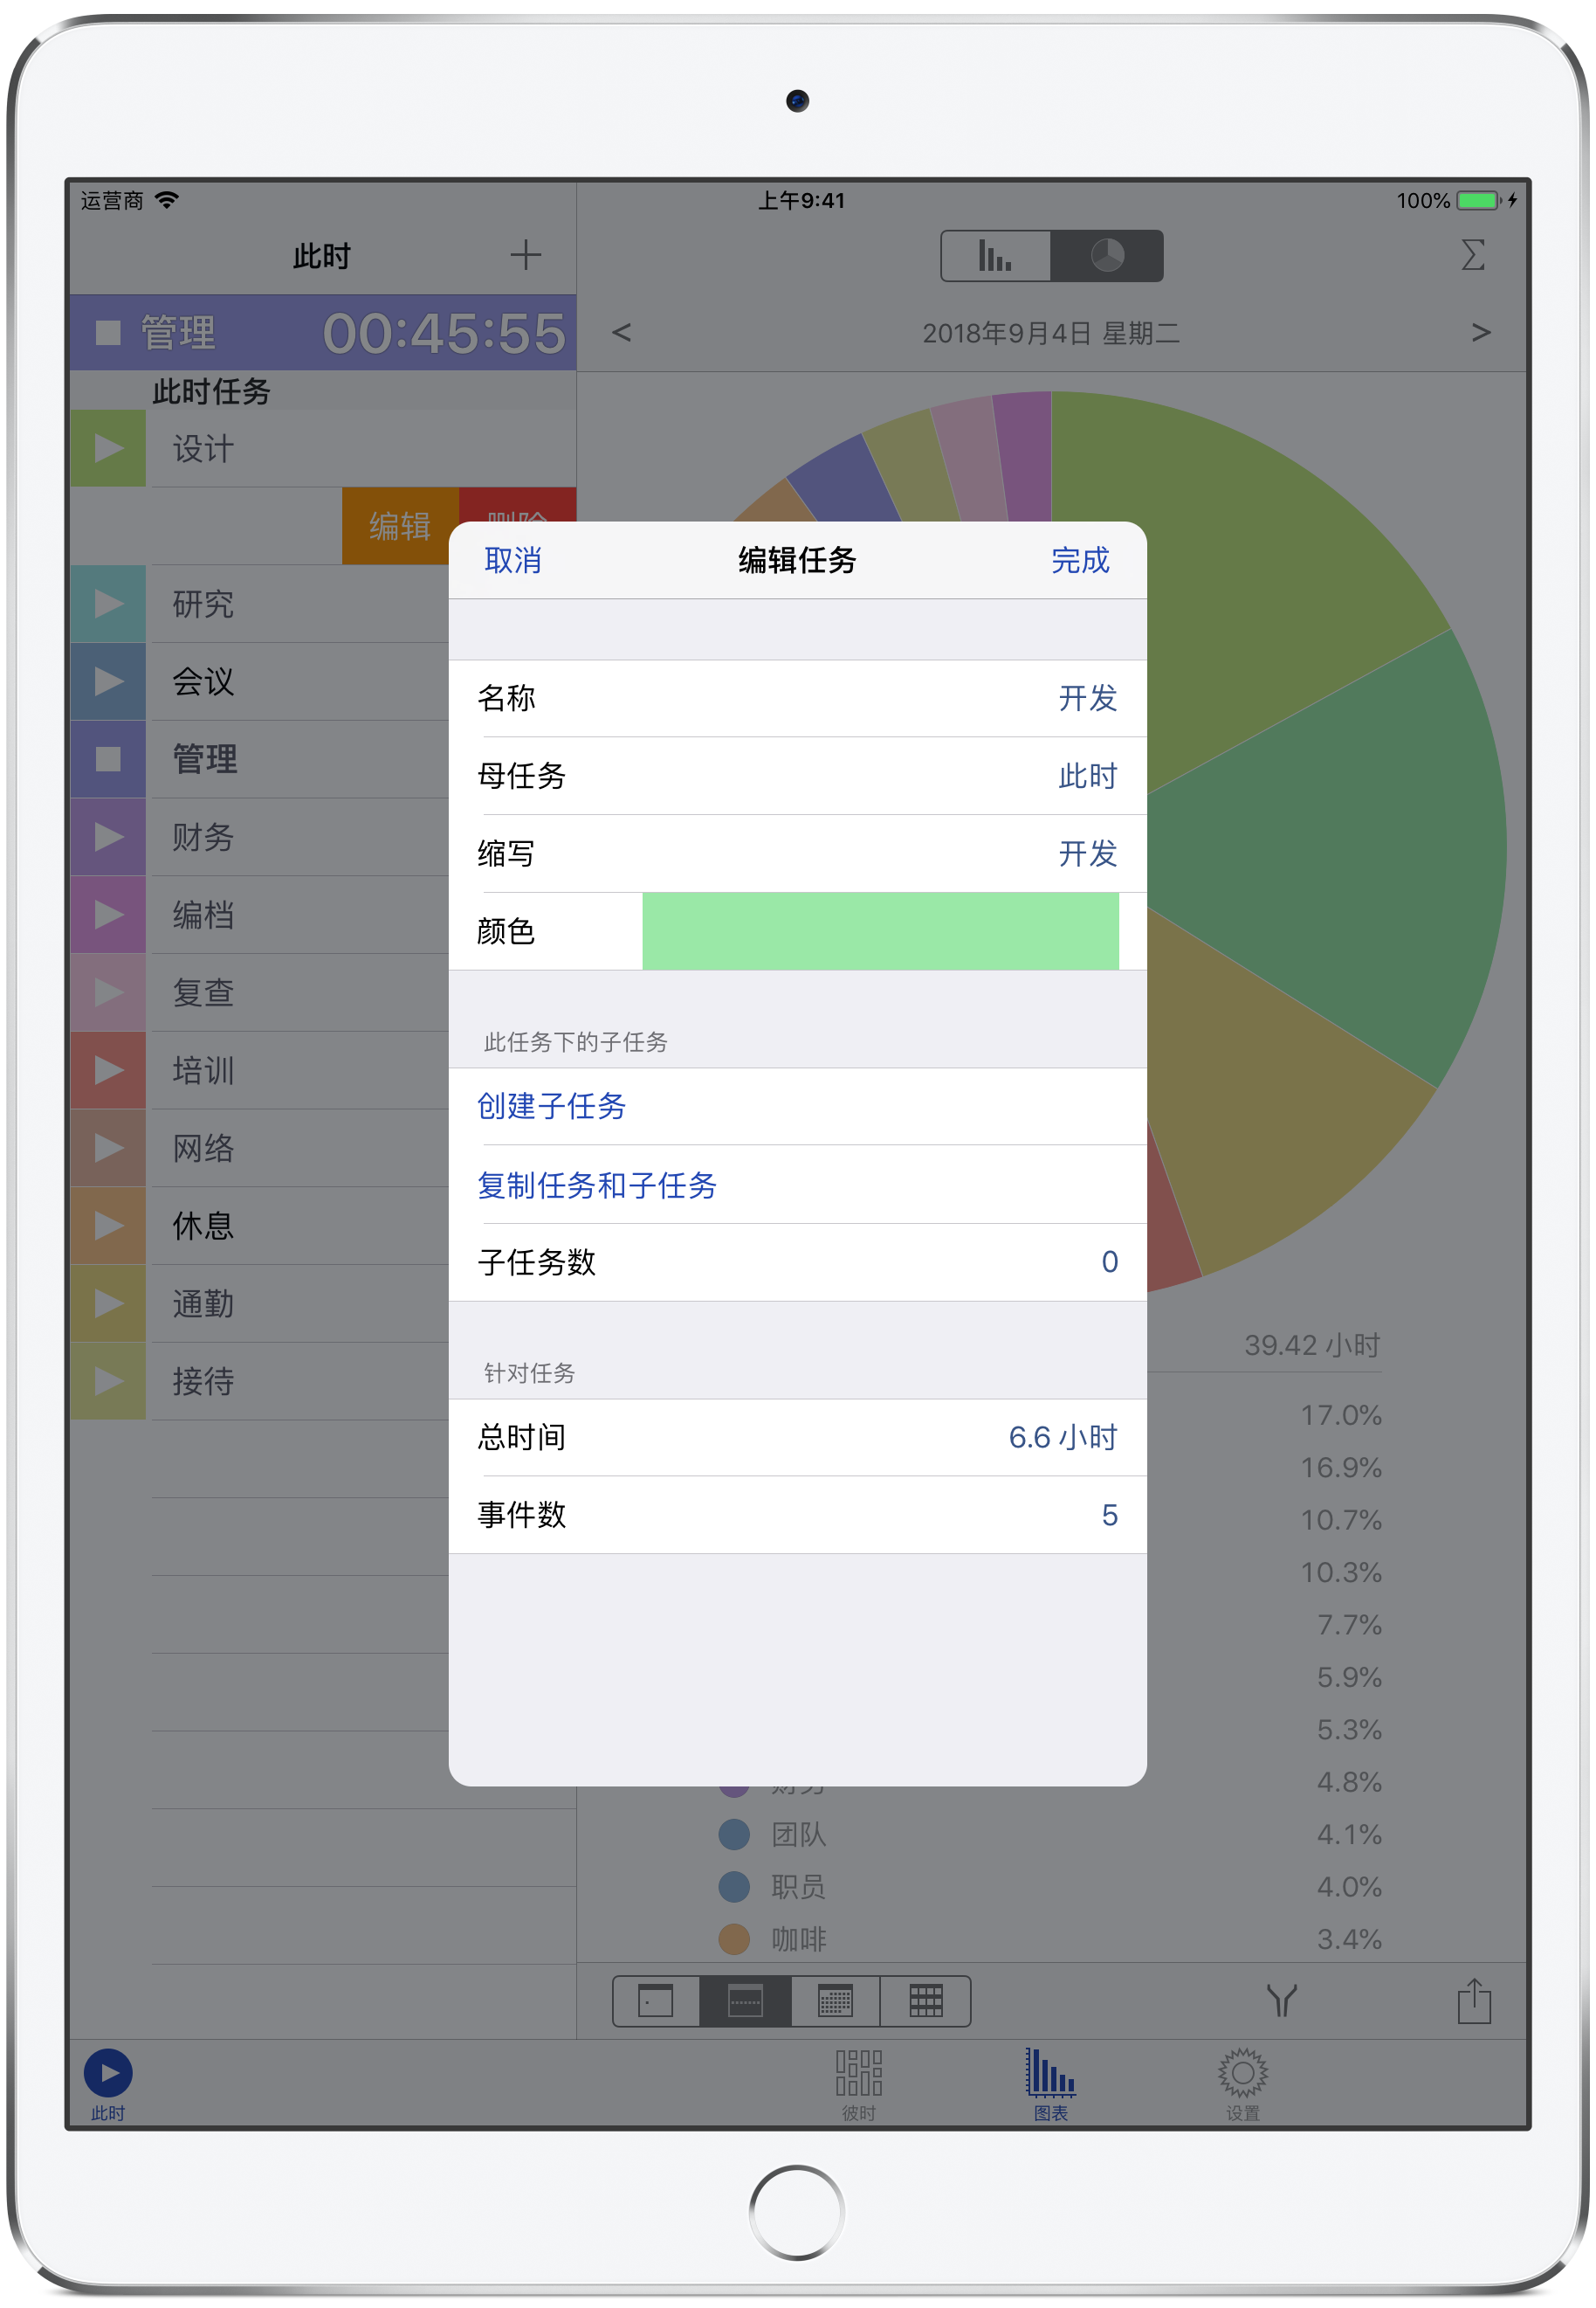Go to next date arrow
This screenshot has width=1596, height=2308.
[x=1481, y=332]
